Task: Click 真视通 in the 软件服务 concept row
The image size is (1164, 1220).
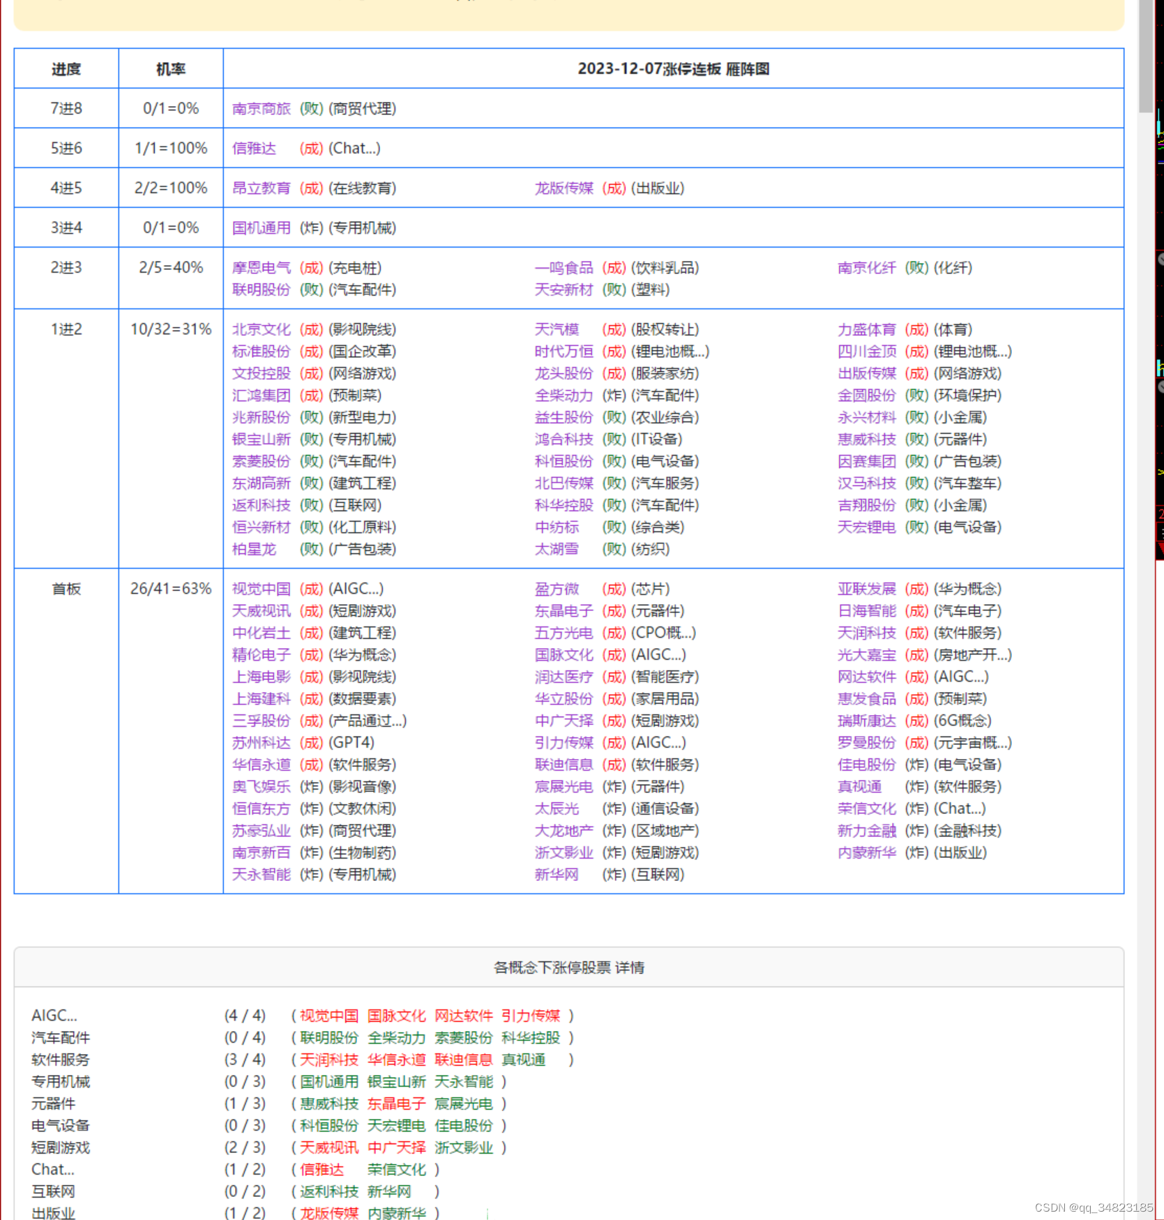Action: coord(523,1060)
